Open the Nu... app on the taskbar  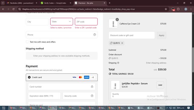131,108
